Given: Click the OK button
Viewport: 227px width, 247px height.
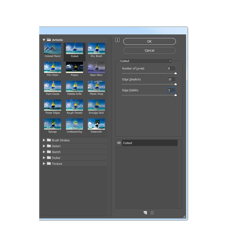Looking at the screenshot, I should (149, 41).
